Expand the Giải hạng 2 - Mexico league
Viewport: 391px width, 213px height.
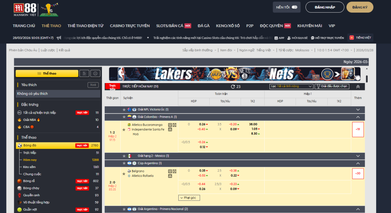(358, 156)
